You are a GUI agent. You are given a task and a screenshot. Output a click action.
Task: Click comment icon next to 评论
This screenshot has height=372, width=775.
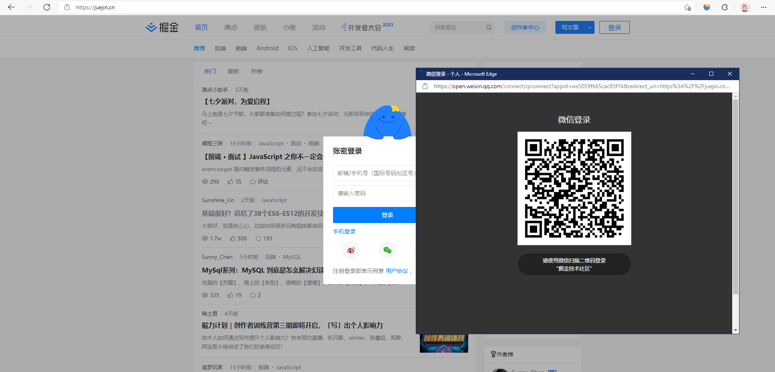click(x=253, y=182)
